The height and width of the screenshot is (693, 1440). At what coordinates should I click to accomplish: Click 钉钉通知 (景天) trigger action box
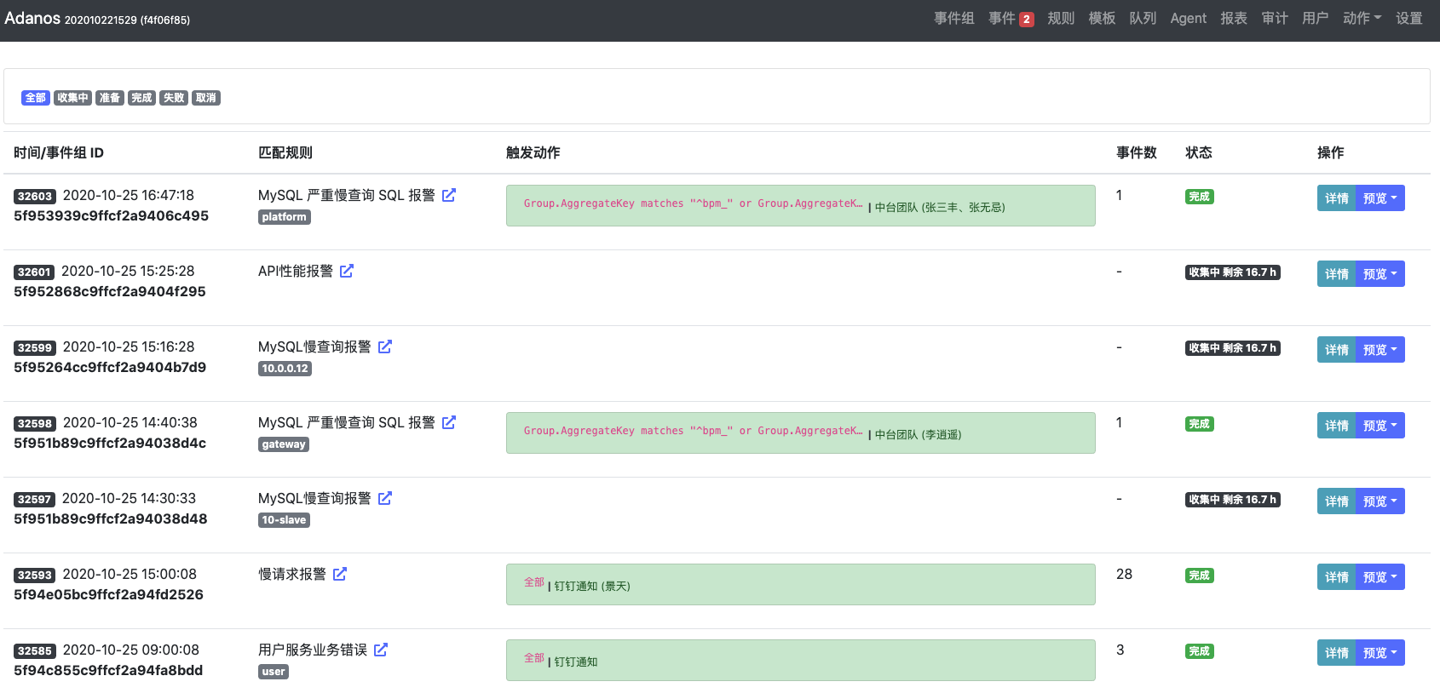pyautogui.click(x=801, y=584)
